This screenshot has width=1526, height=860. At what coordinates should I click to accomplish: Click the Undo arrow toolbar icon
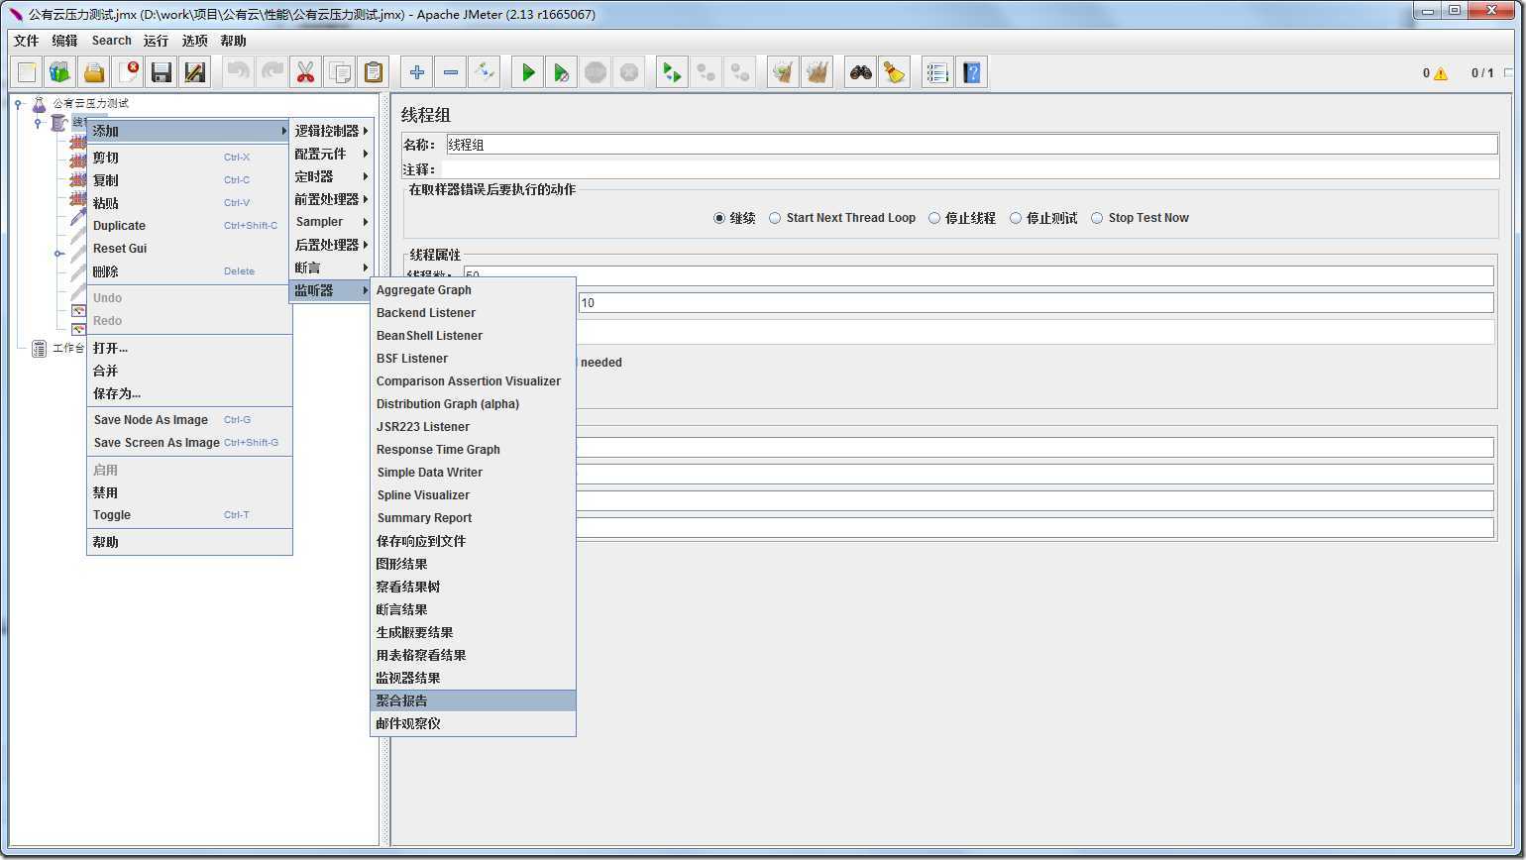[x=239, y=72]
